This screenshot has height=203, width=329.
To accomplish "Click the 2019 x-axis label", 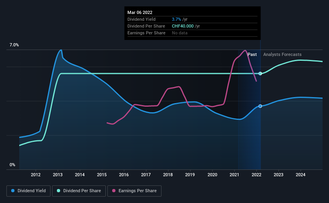I will (x=190, y=175).
